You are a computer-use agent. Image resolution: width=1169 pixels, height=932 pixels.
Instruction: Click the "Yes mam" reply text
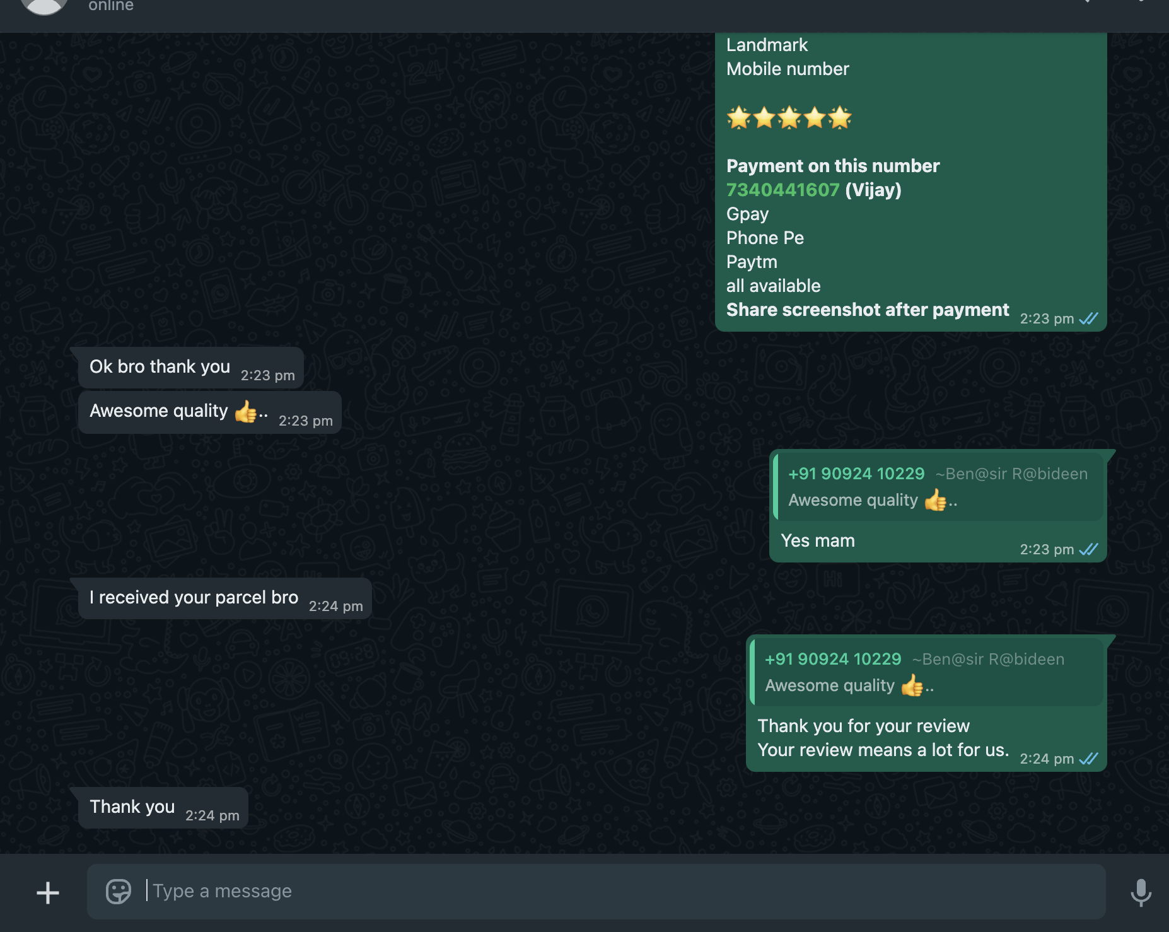pyautogui.click(x=817, y=541)
